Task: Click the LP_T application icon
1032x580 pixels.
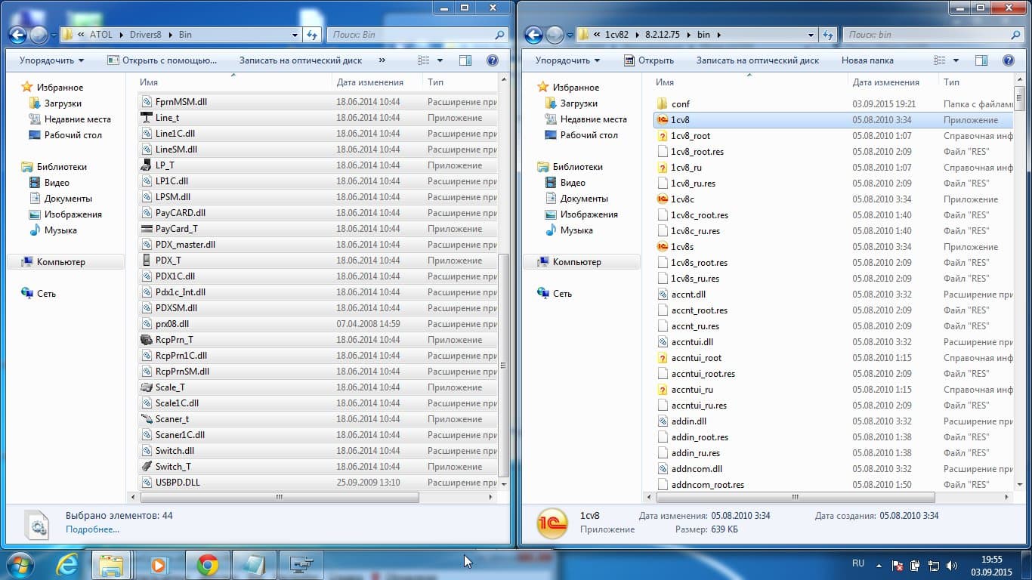Action: 147,165
